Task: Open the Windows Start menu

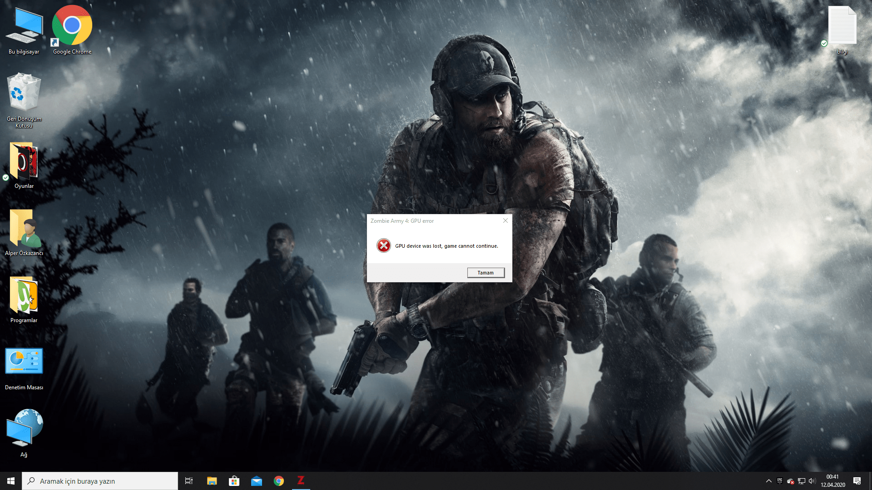Action: click(11, 481)
